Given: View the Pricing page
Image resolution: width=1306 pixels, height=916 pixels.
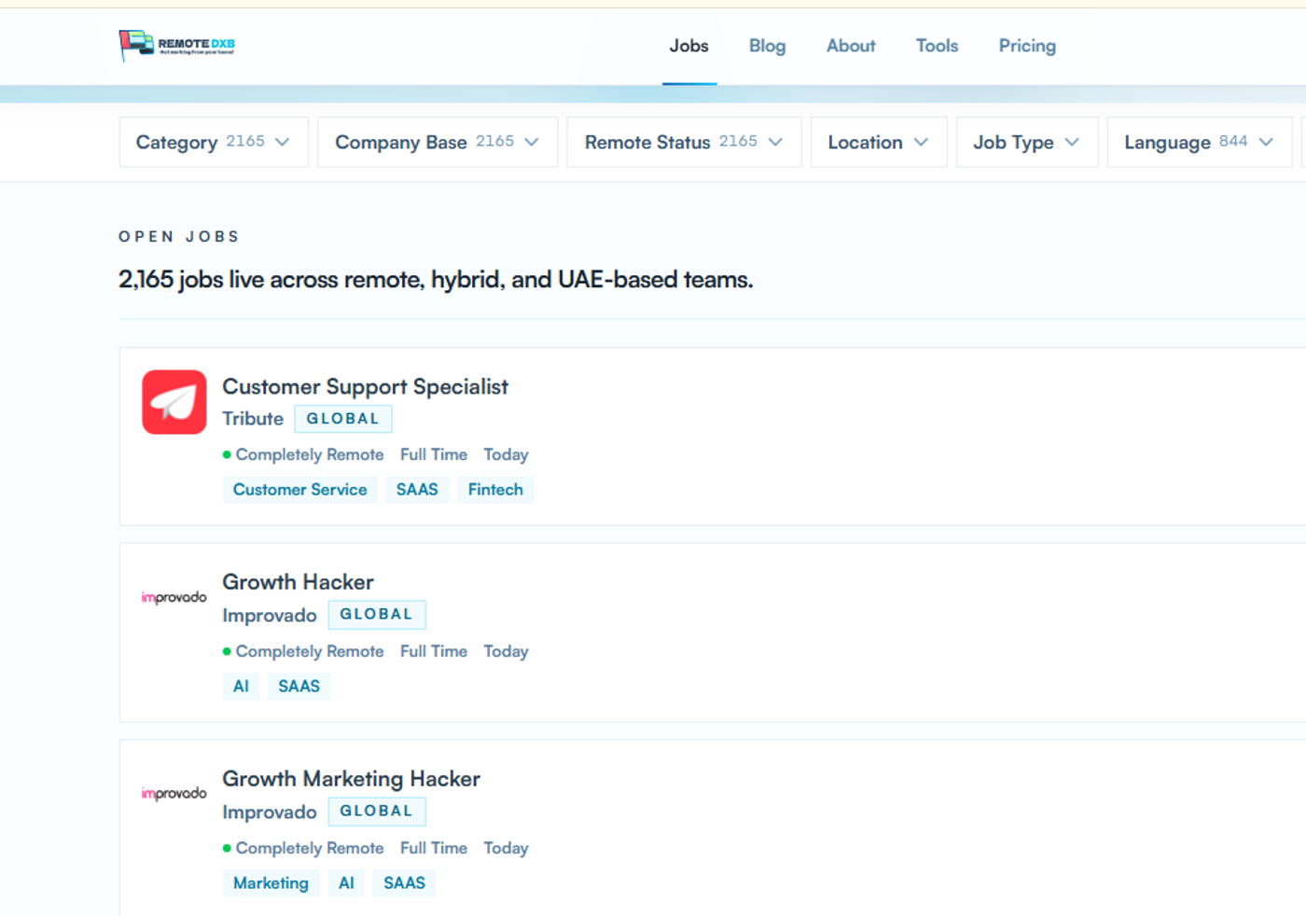Looking at the screenshot, I should tap(1027, 46).
